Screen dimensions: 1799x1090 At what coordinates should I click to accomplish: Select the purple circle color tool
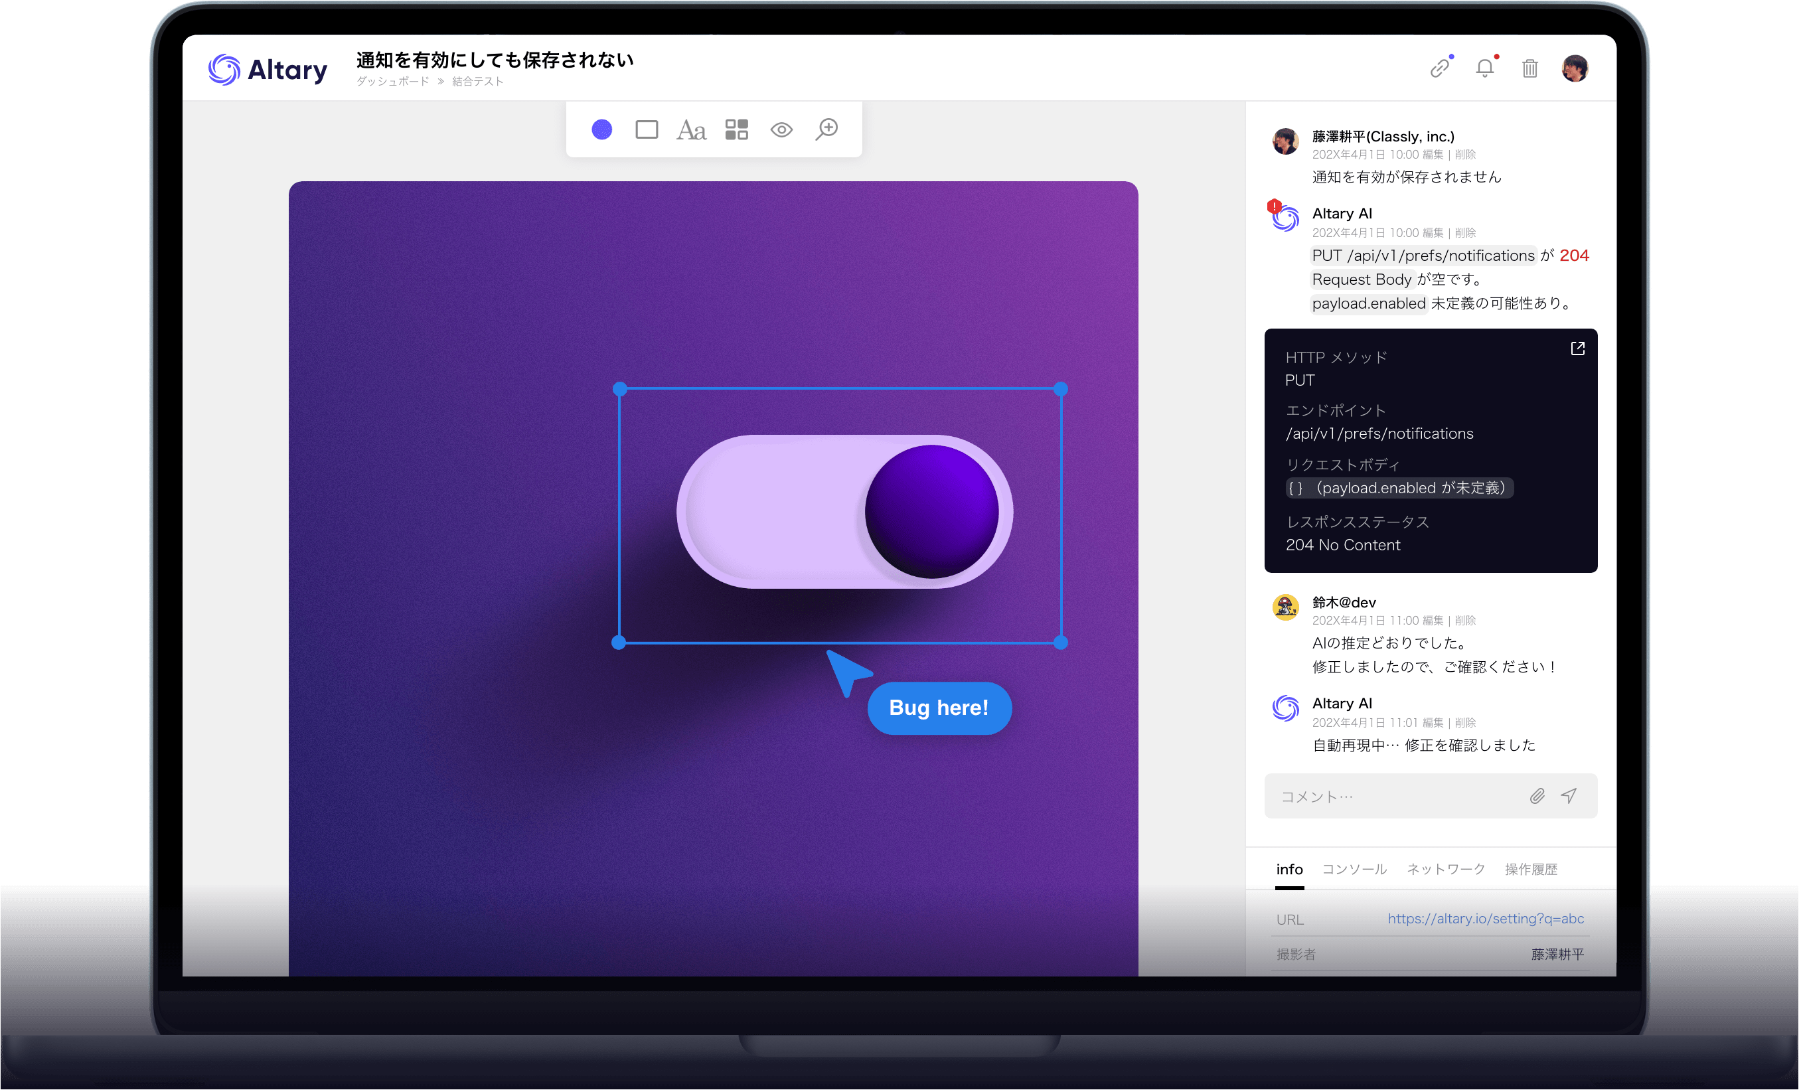pos(601,130)
